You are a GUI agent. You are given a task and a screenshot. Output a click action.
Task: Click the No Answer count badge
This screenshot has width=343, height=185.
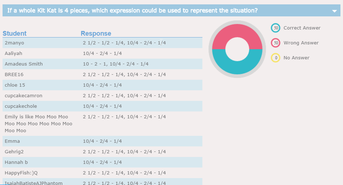tap(276, 58)
